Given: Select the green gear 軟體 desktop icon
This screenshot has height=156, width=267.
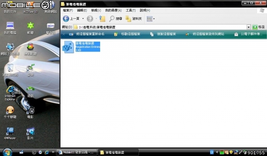Looking at the screenshot, I should pos(30,28).
